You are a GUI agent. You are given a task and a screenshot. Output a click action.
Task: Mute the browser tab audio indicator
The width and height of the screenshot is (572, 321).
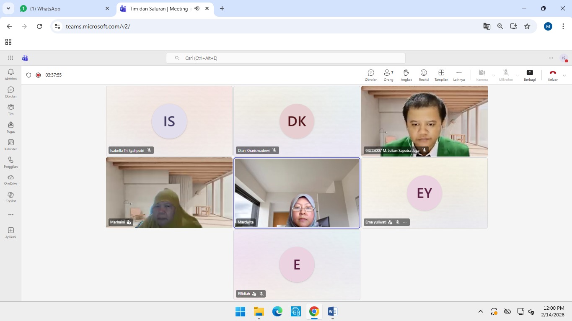[x=197, y=8]
